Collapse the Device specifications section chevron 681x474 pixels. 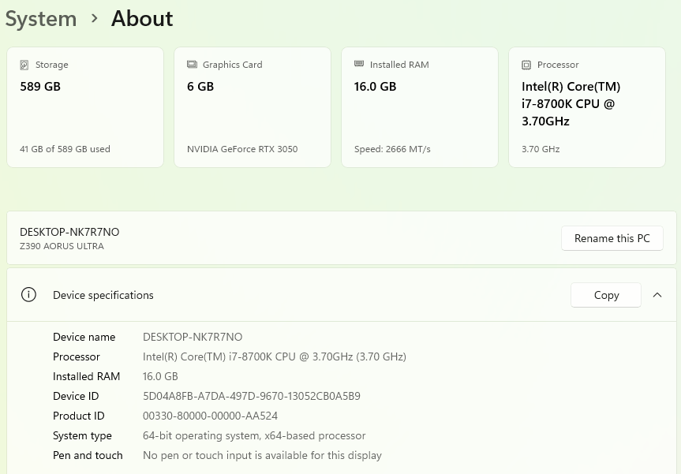(x=657, y=295)
